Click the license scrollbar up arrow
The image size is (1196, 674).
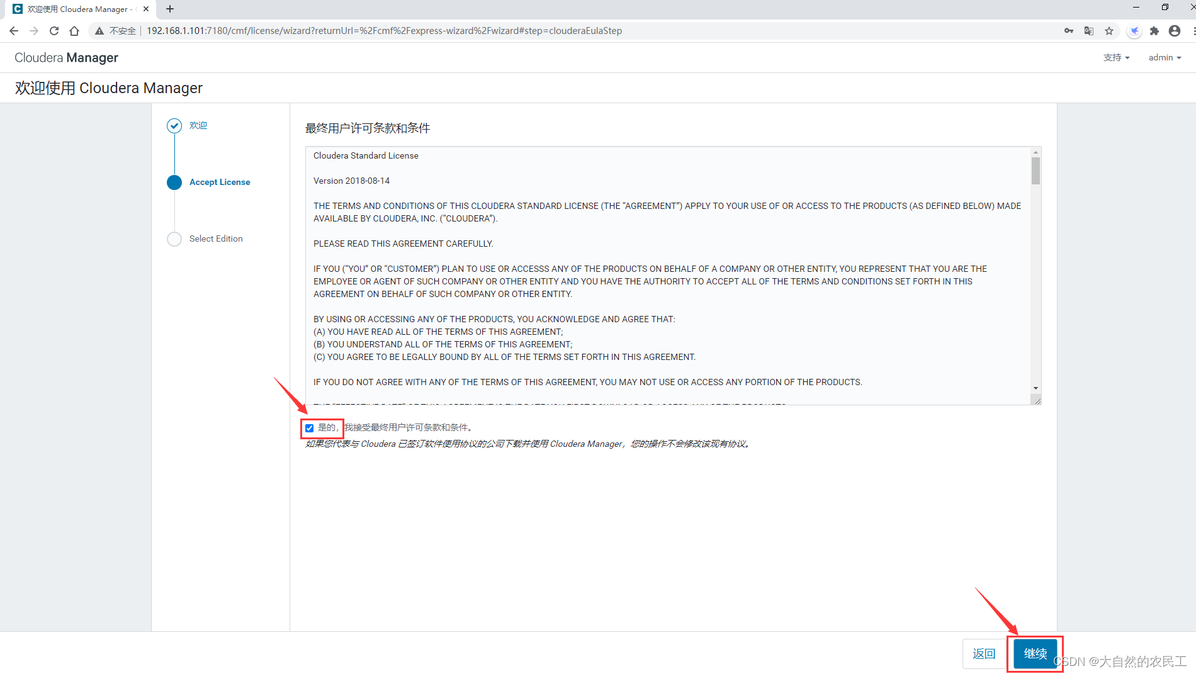[1035, 152]
